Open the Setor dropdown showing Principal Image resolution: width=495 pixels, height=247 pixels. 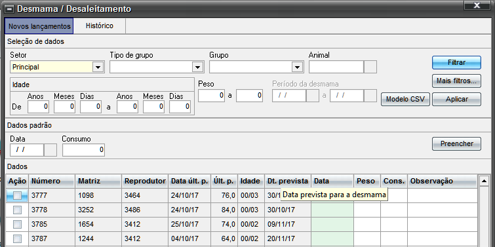[98, 67]
